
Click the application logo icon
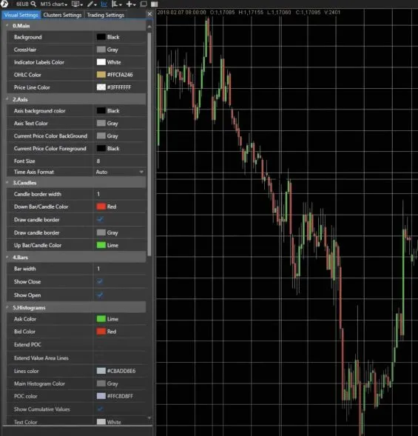click(4, 4)
